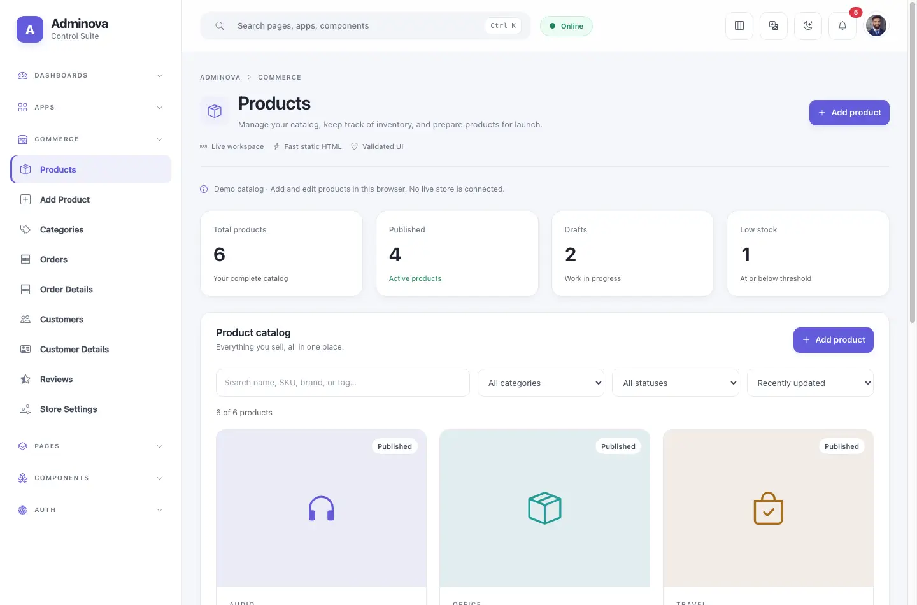Go to Add Product page in sidebar
Viewport: 917px width, 605px height.
pos(91,199)
